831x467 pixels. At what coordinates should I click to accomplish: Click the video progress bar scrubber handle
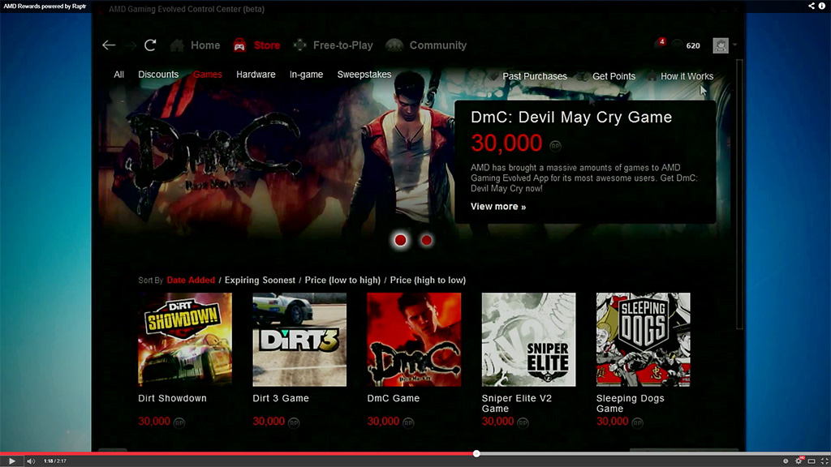[x=476, y=453]
